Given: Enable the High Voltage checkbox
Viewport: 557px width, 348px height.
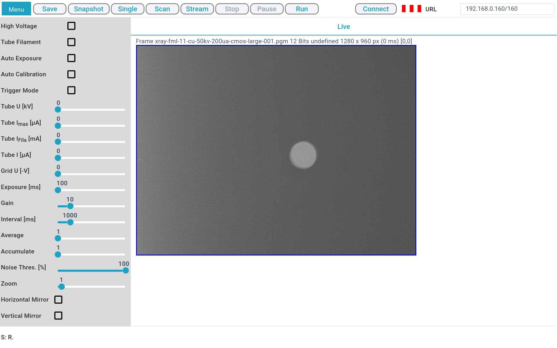Looking at the screenshot, I should [71, 26].
